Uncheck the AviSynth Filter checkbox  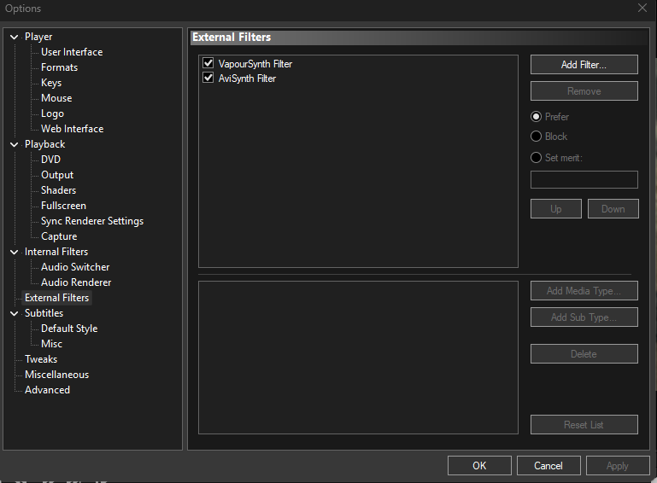point(208,79)
